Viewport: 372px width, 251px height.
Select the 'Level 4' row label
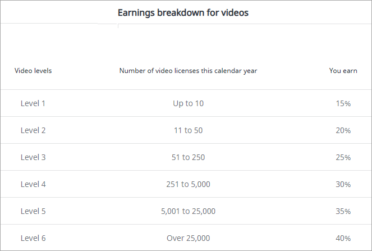coord(33,184)
